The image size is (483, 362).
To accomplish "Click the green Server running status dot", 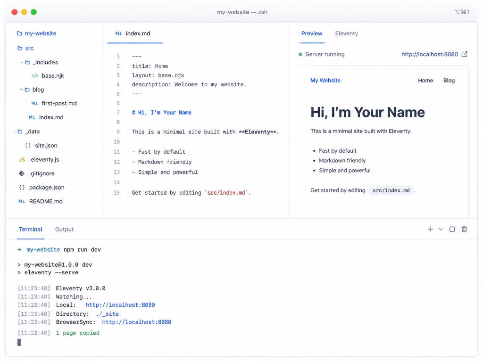I will [x=300, y=55].
